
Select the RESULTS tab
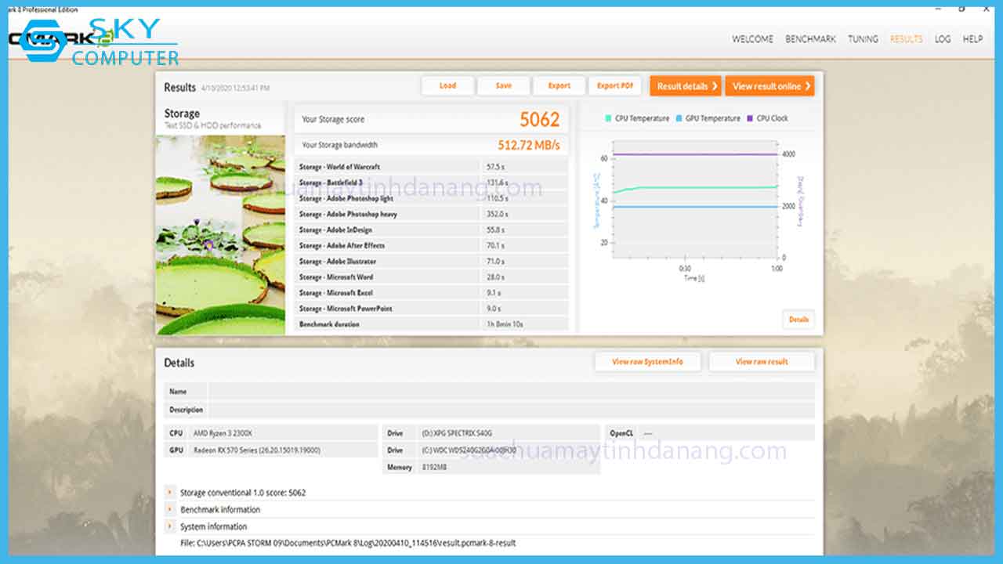tap(906, 39)
